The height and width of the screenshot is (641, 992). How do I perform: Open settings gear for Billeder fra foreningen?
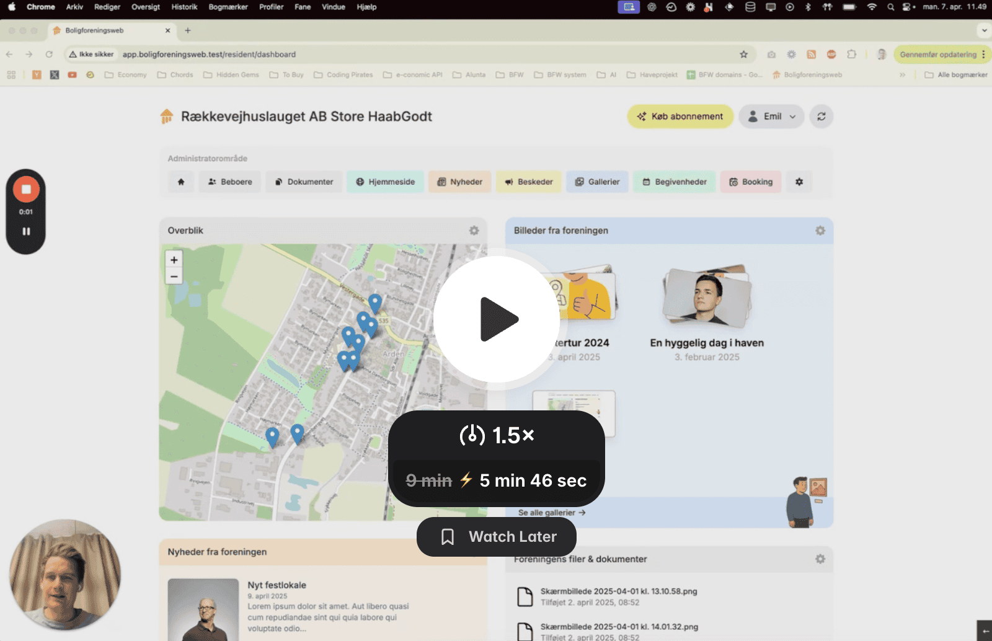(820, 231)
